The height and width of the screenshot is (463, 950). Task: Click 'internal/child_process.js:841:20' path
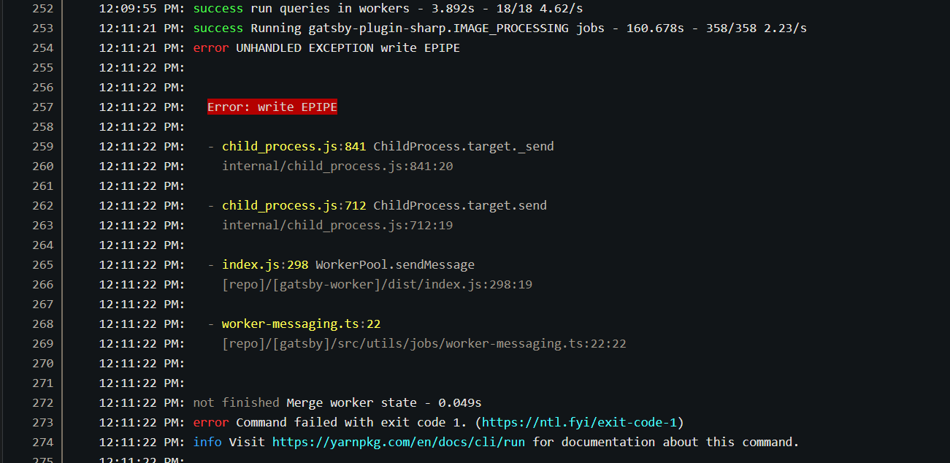click(337, 167)
